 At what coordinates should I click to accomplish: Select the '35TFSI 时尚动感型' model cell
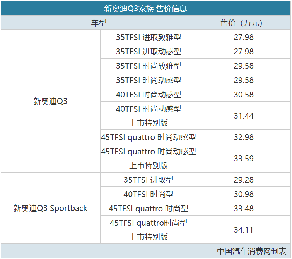(149, 80)
